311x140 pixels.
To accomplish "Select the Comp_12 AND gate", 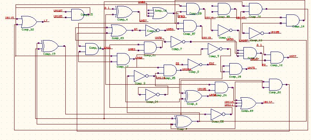I will pos(277,58).
